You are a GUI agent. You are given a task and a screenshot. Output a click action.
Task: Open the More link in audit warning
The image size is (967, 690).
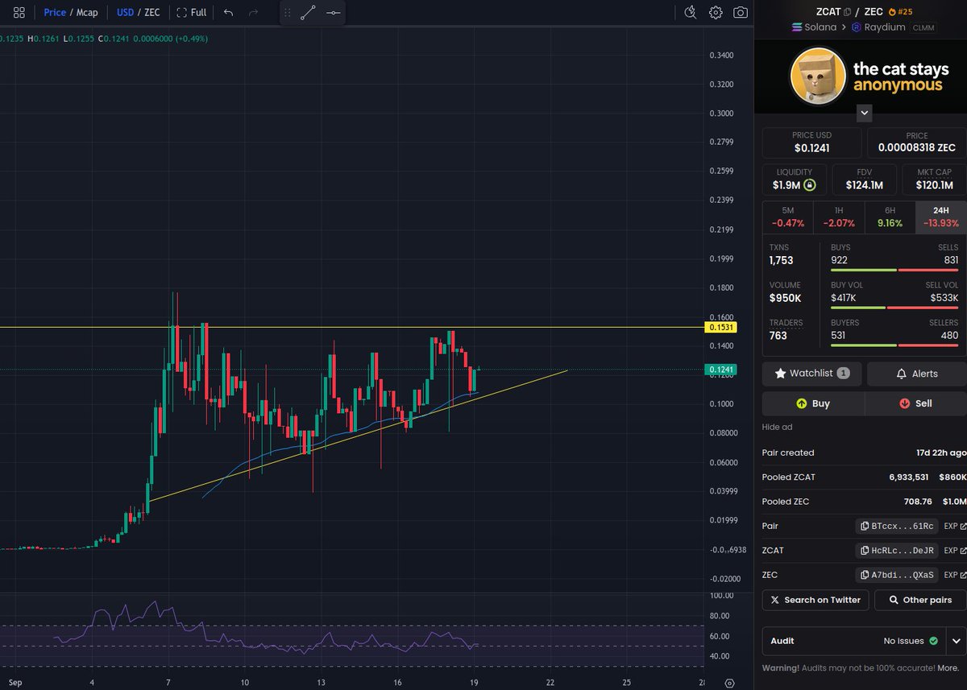tap(948, 668)
